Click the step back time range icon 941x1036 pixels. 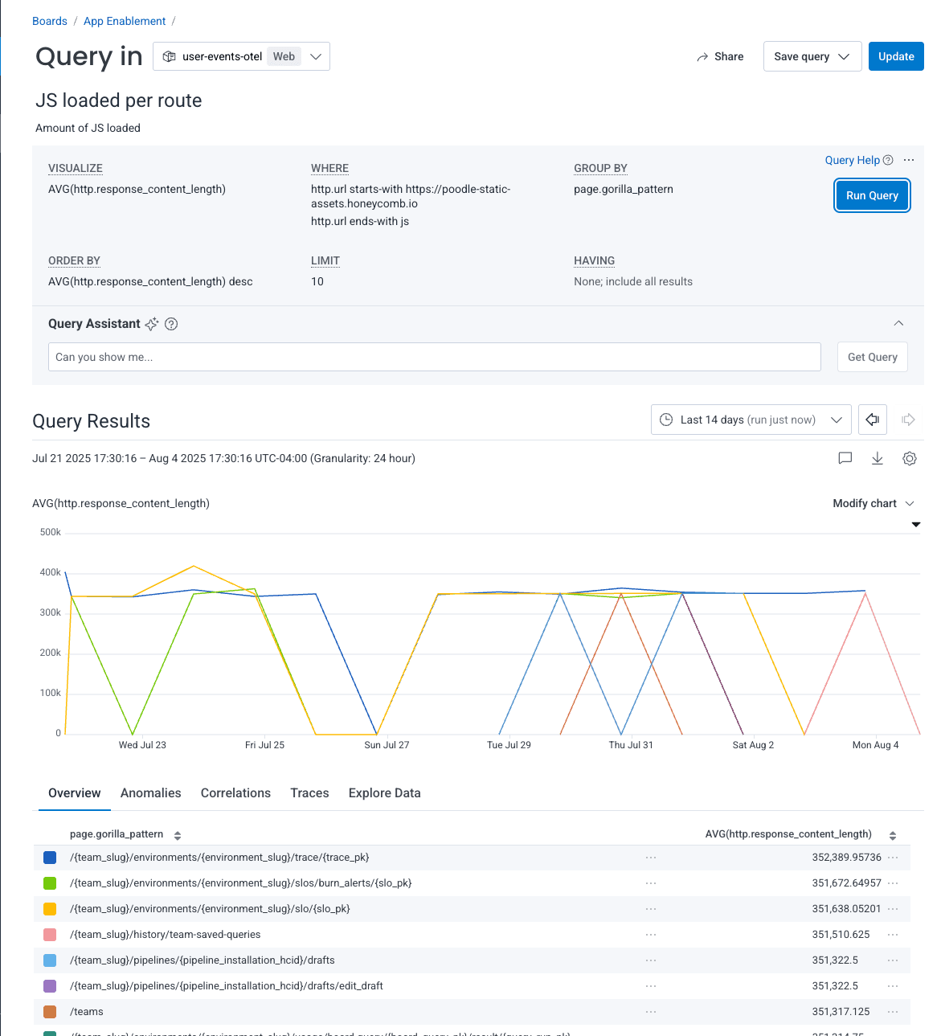(873, 420)
